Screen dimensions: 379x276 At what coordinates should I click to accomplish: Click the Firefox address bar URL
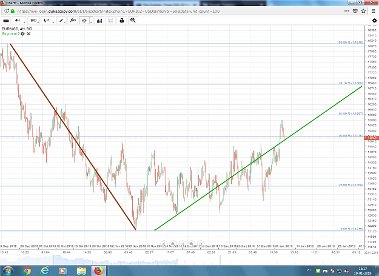coord(118,11)
